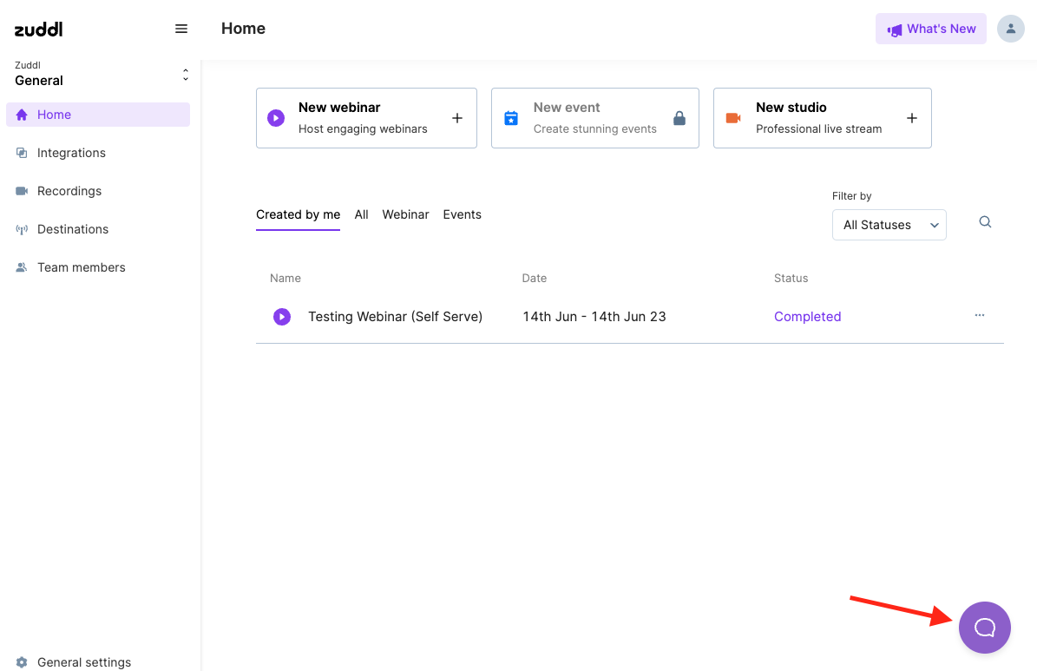Viewport: 1037px width, 671px height.
Task: Open the chat support bubble
Action: (984, 627)
